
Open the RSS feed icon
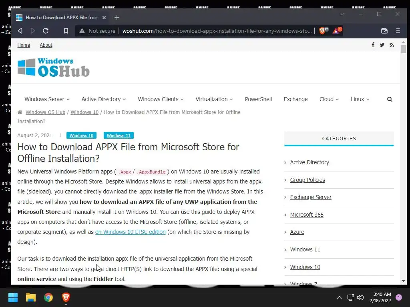coord(392,45)
